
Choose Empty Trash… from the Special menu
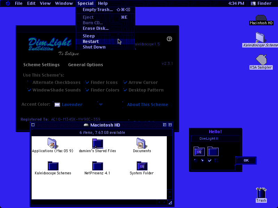coord(105,10)
